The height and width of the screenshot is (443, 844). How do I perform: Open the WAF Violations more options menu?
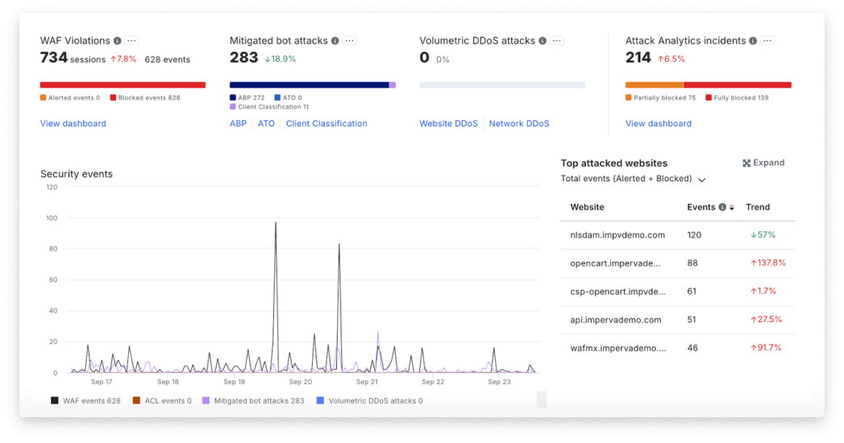(x=132, y=40)
